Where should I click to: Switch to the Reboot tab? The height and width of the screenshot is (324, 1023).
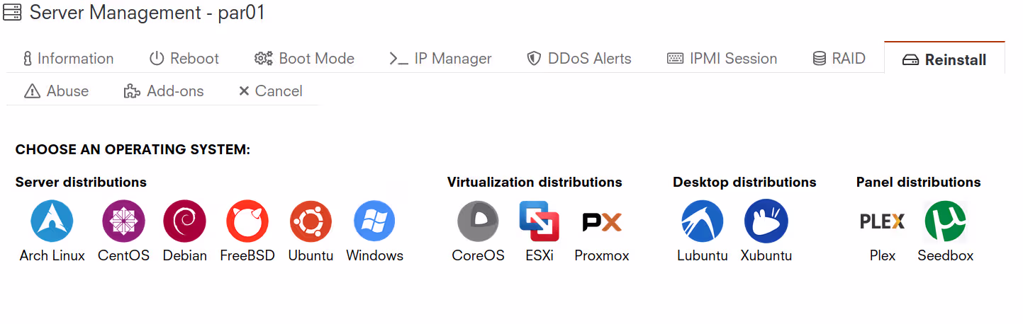[184, 59]
